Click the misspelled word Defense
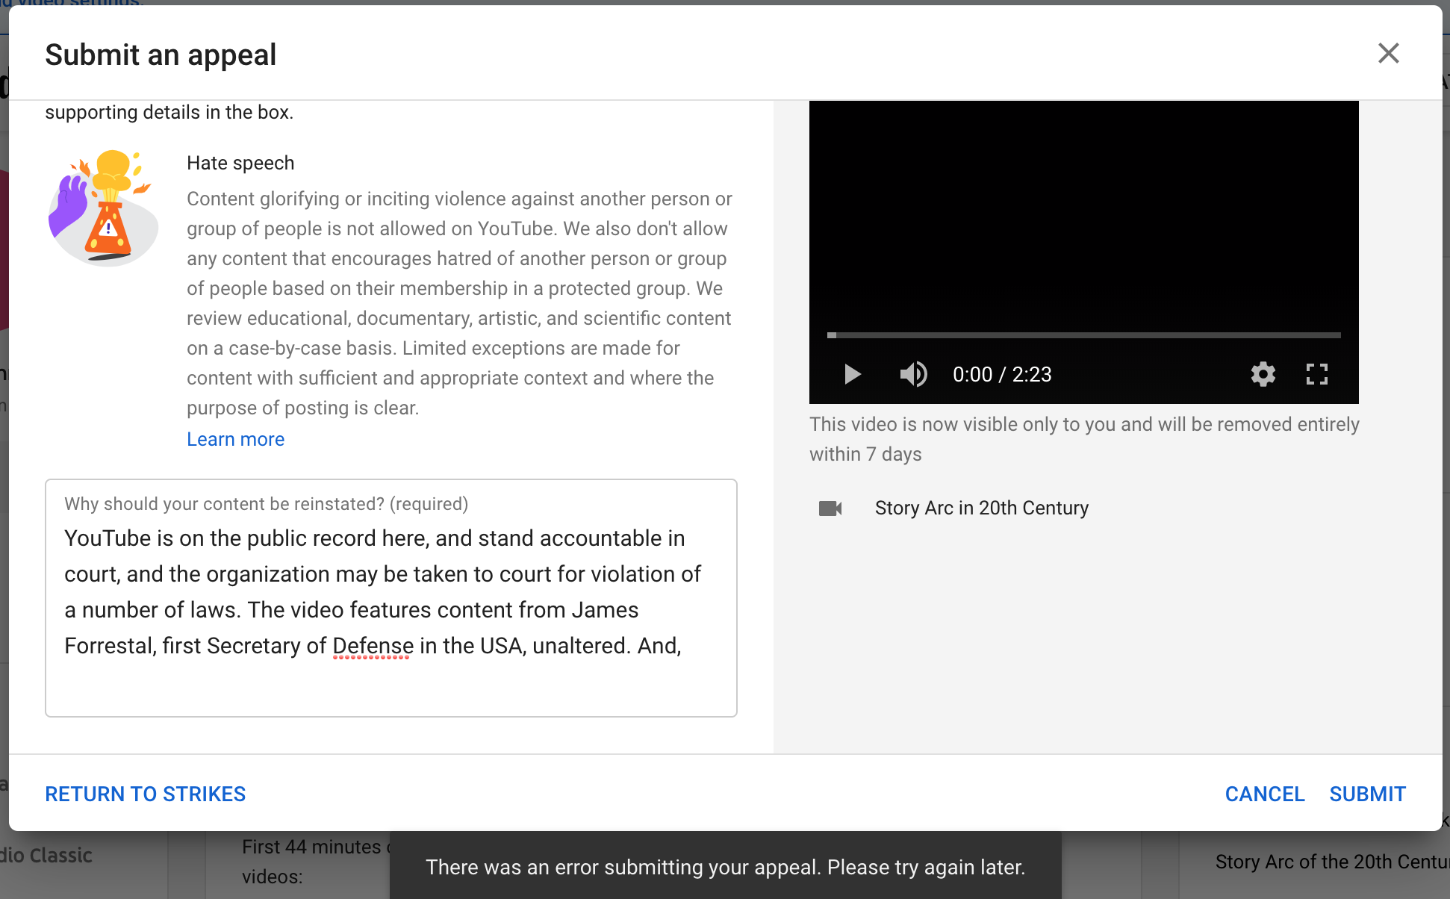The width and height of the screenshot is (1450, 899). pyautogui.click(x=373, y=646)
